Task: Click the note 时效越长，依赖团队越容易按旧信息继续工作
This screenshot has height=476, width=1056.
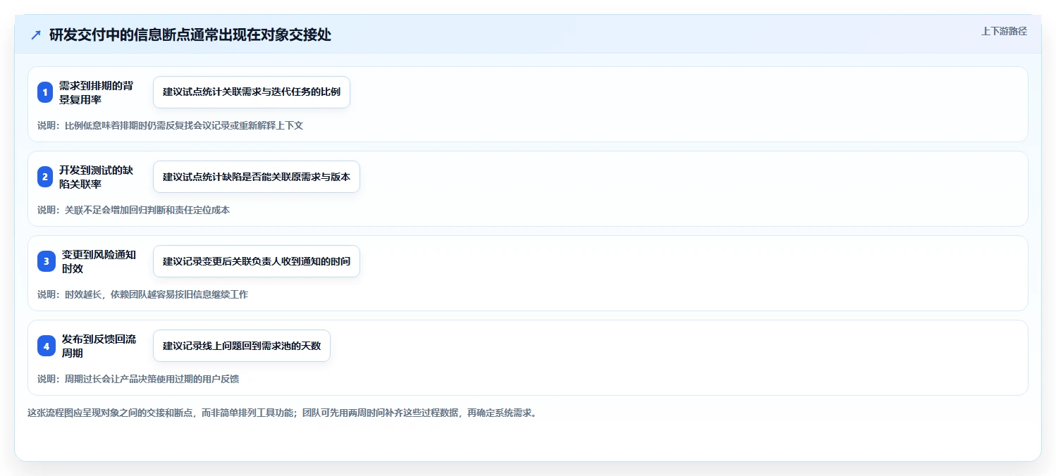Action: tap(142, 294)
